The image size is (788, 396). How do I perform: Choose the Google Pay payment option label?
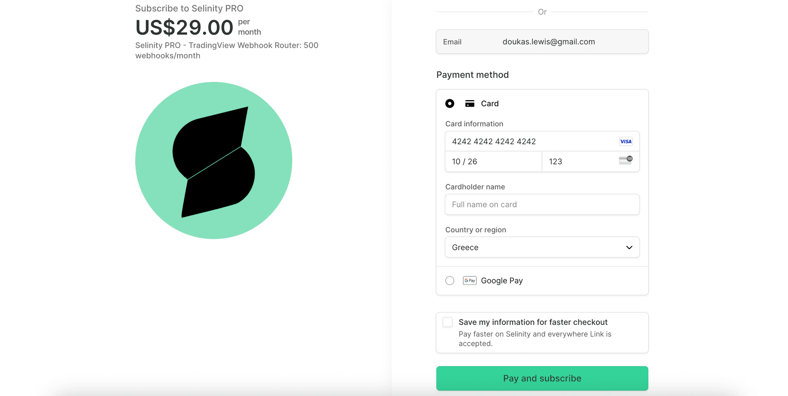click(x=502, y=281)
